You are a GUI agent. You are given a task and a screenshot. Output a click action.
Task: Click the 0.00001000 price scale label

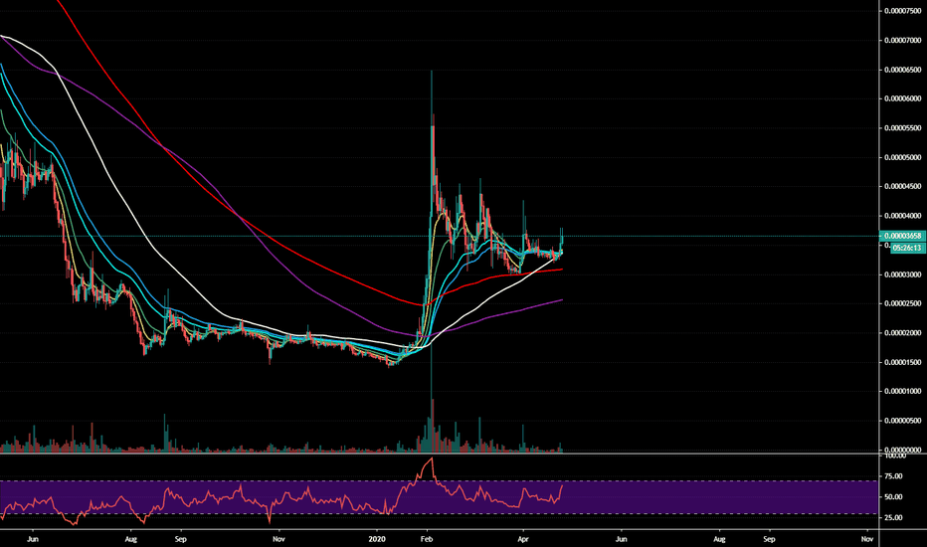click(x=903, y=392)
